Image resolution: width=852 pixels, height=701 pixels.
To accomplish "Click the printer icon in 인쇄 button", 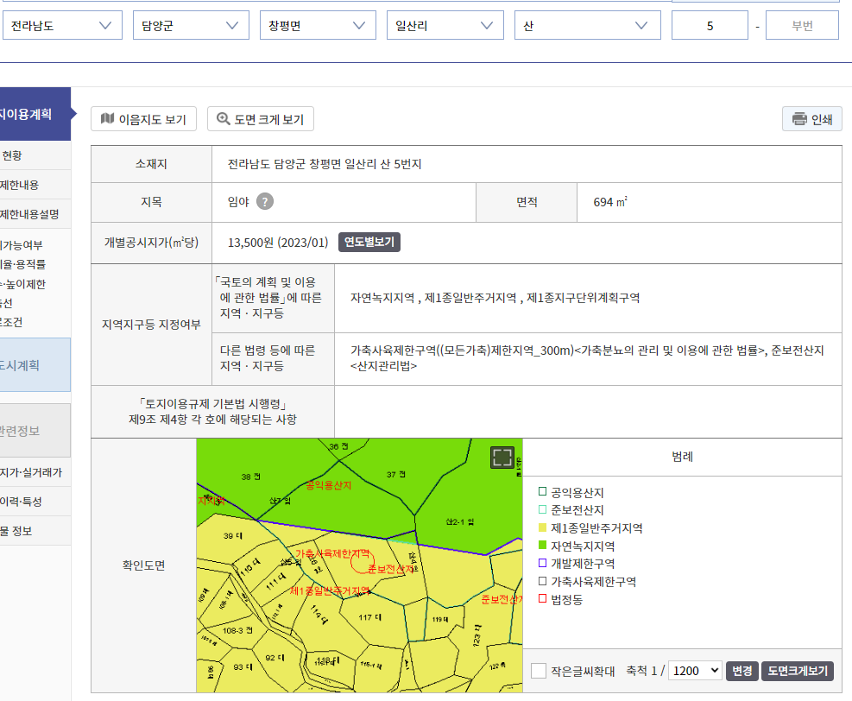I will click(799, 119).
